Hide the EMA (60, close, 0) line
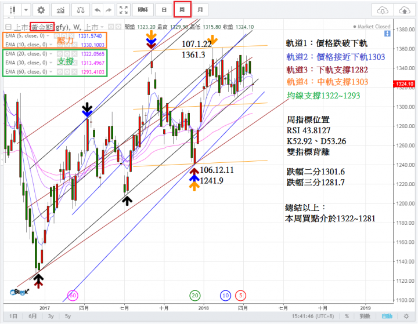The width and height of the screenshot is (418, 324). pyautogui.click(x=60, y=72)
